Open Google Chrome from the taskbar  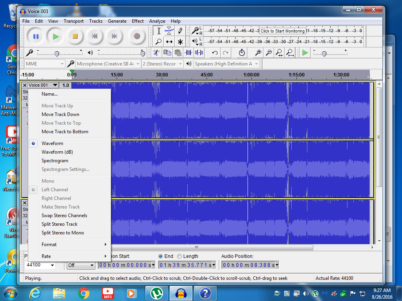point(84,293)
